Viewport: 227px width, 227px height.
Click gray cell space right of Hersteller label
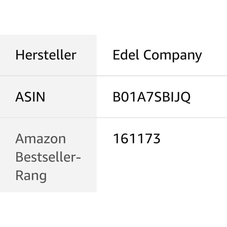87,55
